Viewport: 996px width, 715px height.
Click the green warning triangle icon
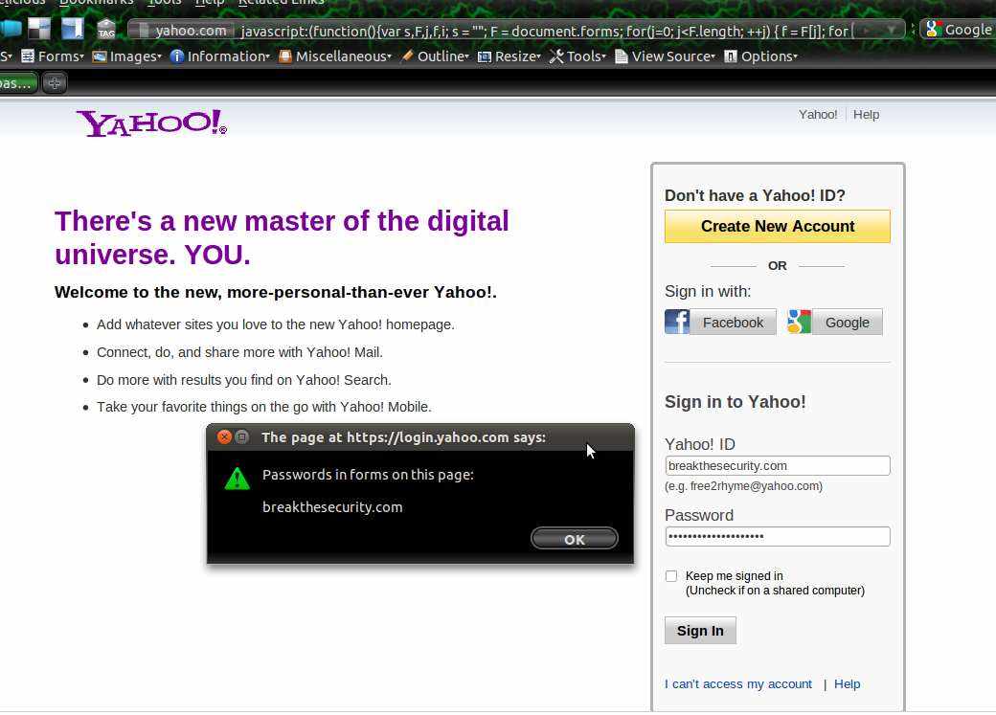pos(238,480)
